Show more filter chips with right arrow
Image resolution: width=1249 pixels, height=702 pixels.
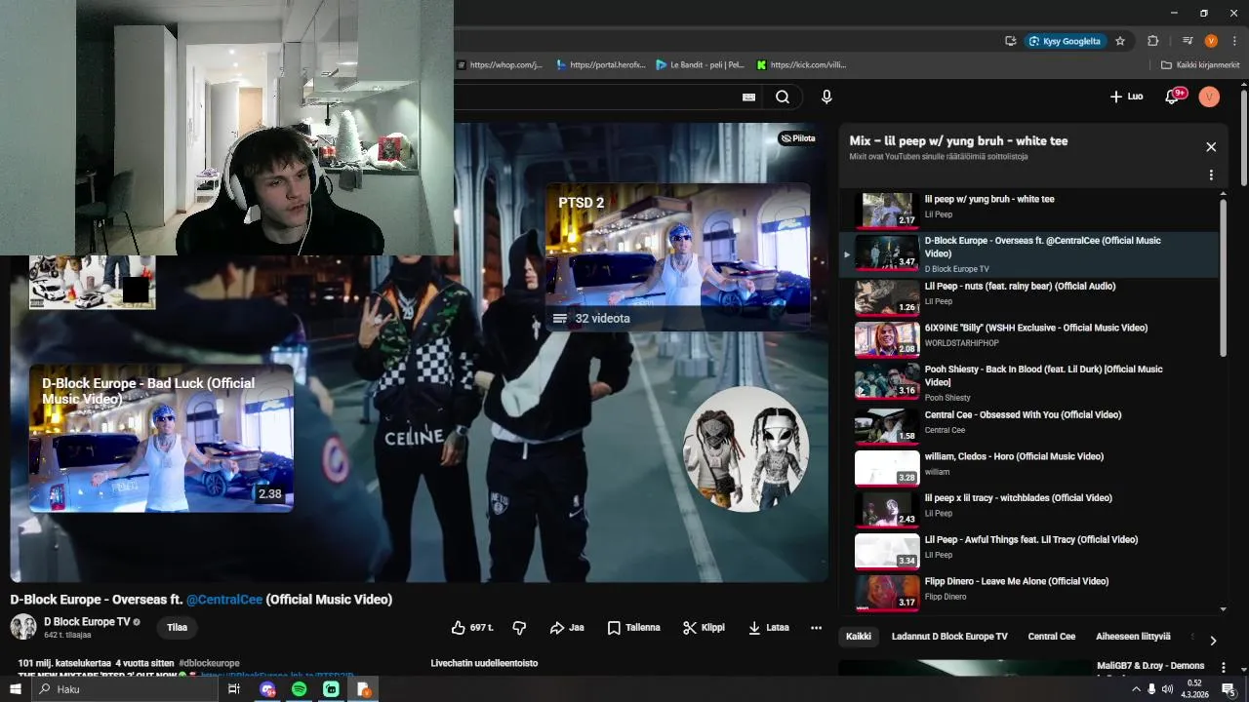point(1213,641)
